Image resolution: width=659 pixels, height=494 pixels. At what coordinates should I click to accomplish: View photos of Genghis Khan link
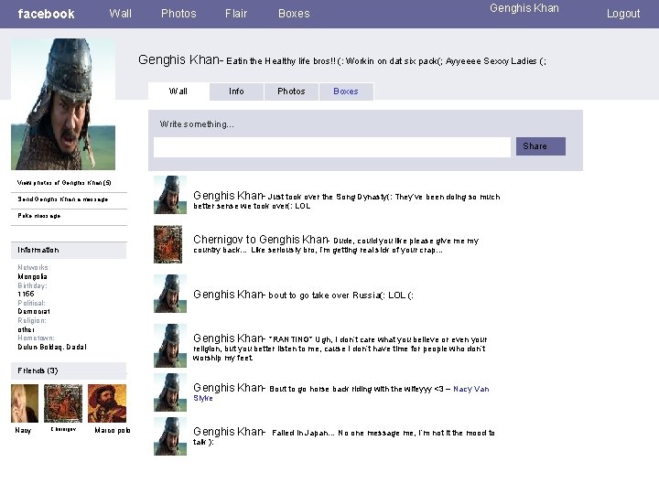coord(64,183)
